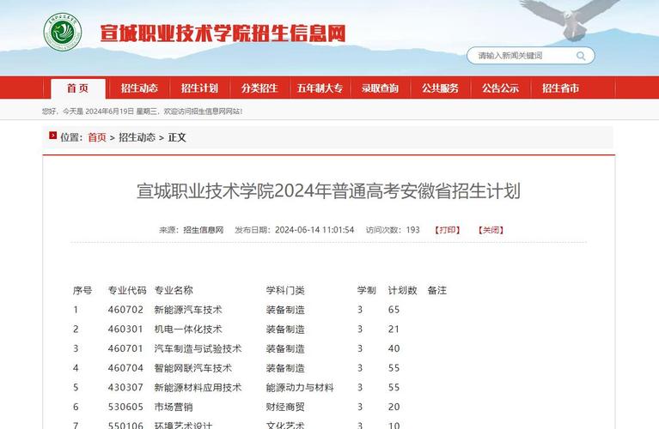
Task: Click major code 530605
Action: pos(125,407)
